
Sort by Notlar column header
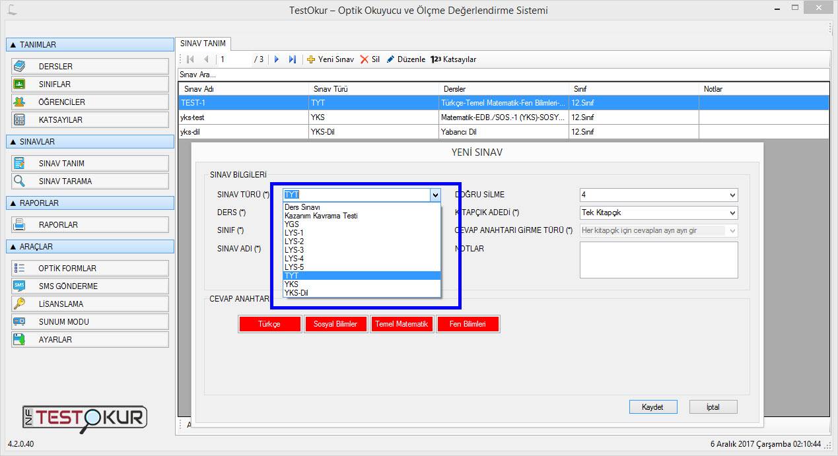coord(764,89)
